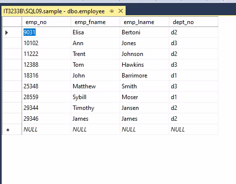Close the dbo.employee tab
The width and height of the screenshot is (236, 184).
click(121, 11)
